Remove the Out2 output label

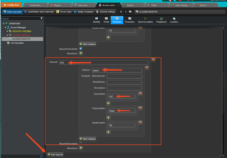click(140, 108)
